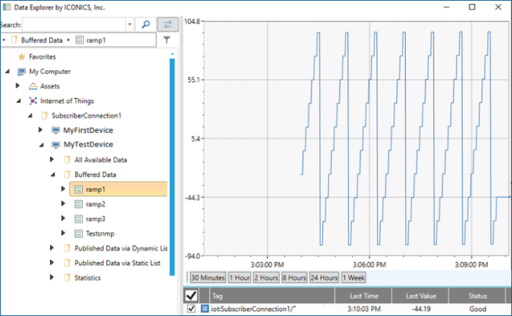512x316 pixels.
Task: Expand the ramp3 tree node
Action: (63, 219)
